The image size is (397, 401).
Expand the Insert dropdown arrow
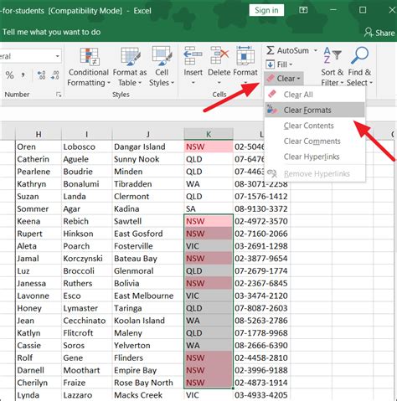[x=193, y=83]
